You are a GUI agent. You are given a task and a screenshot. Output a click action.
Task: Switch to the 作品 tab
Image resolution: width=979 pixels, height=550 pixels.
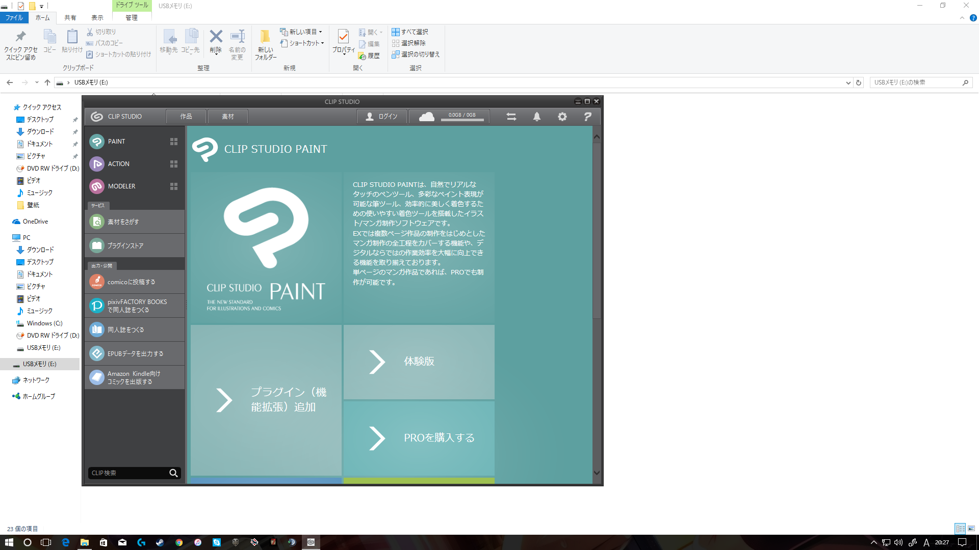(186, 117)
